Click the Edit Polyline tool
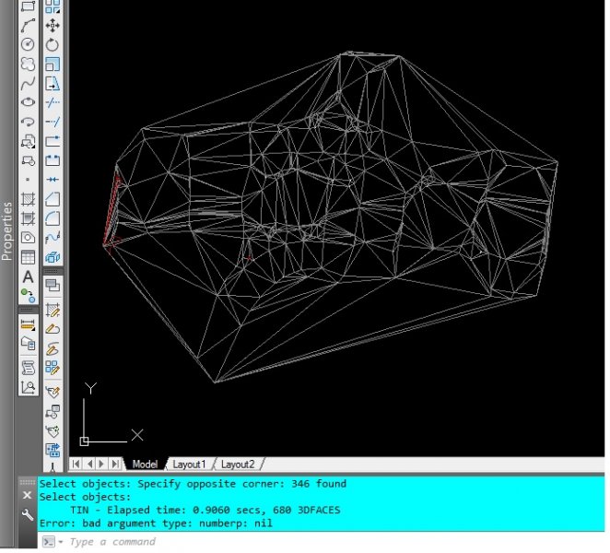610x553 pixels. click(53, 329)
